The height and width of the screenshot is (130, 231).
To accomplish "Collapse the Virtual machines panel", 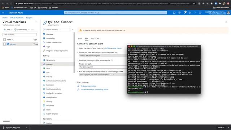I will point(36,22).
